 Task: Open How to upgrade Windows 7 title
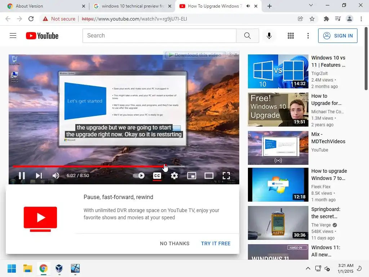tap(329, 175)
